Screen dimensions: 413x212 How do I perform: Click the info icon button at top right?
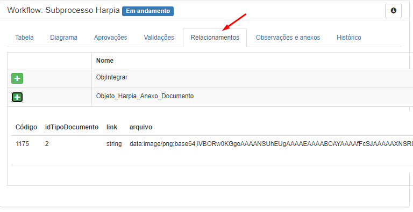click(393, 11)
